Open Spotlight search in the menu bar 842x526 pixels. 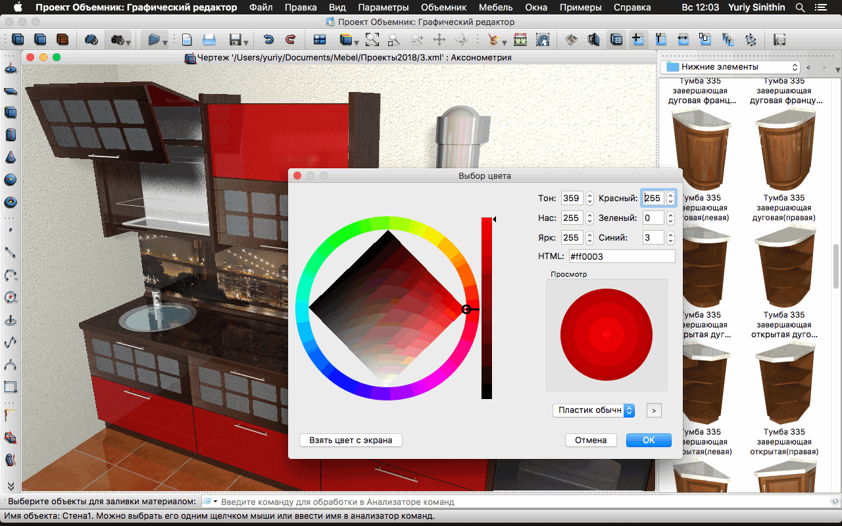point(800,8)
